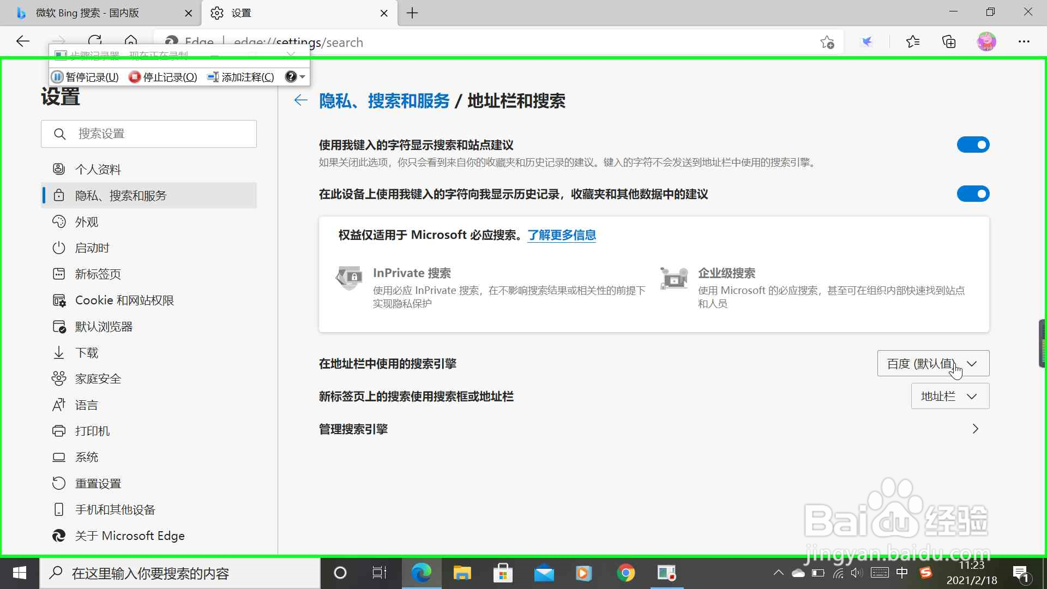The image size is (1047, 589).
Task: Expand 管理搜索引擎 settings
Action: (976, 429)
